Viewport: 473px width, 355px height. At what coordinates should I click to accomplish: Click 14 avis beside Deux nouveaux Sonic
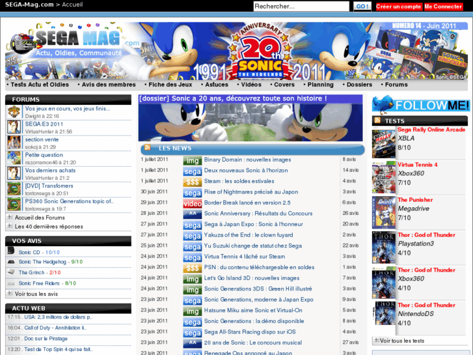351,170
